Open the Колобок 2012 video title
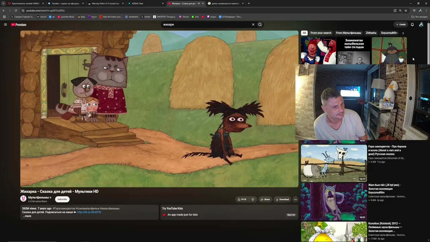 (x=385, y=227)
